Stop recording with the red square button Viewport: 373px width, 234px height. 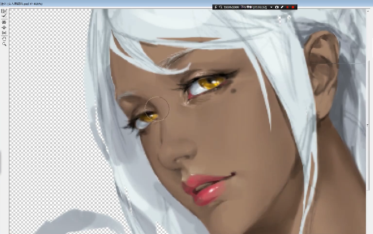[x=293, y=7]
